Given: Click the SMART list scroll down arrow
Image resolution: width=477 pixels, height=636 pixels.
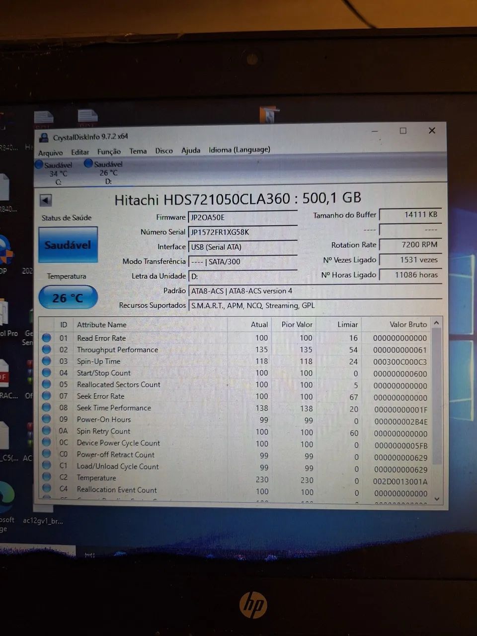Looking at the screenshot, I should [x=437, y=498].
